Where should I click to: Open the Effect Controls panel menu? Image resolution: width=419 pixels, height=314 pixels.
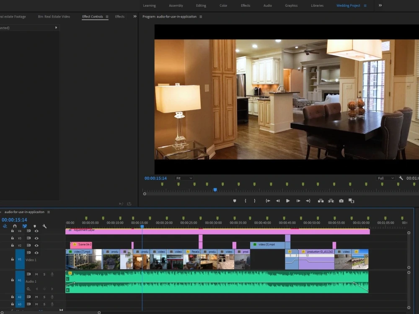(107, 17)
